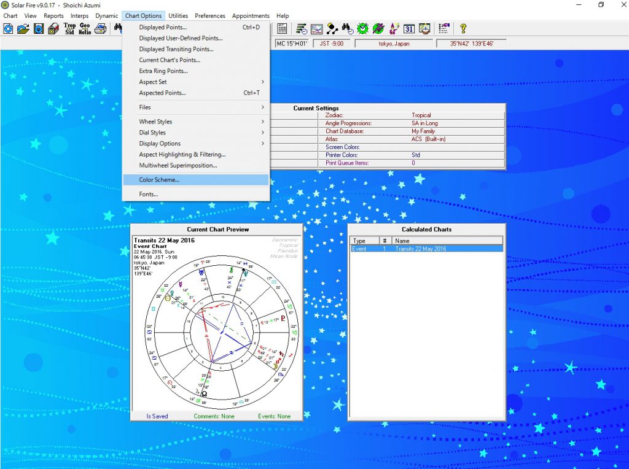Toggle the Trop/Sid zodiac toolbar button
This screenshot has width=629, height=469.
point(69,28)
